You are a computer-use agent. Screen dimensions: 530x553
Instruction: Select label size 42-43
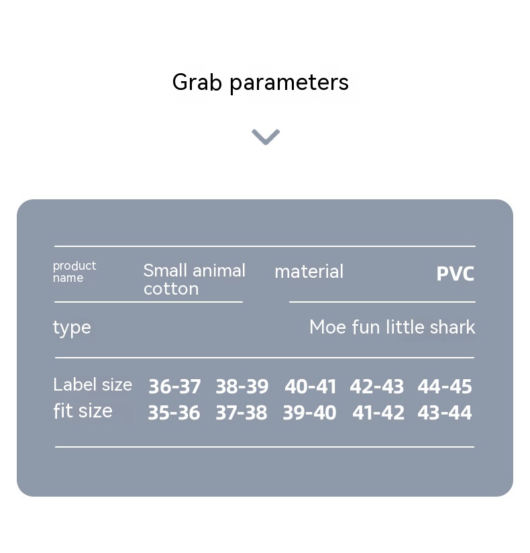[376, 387]
